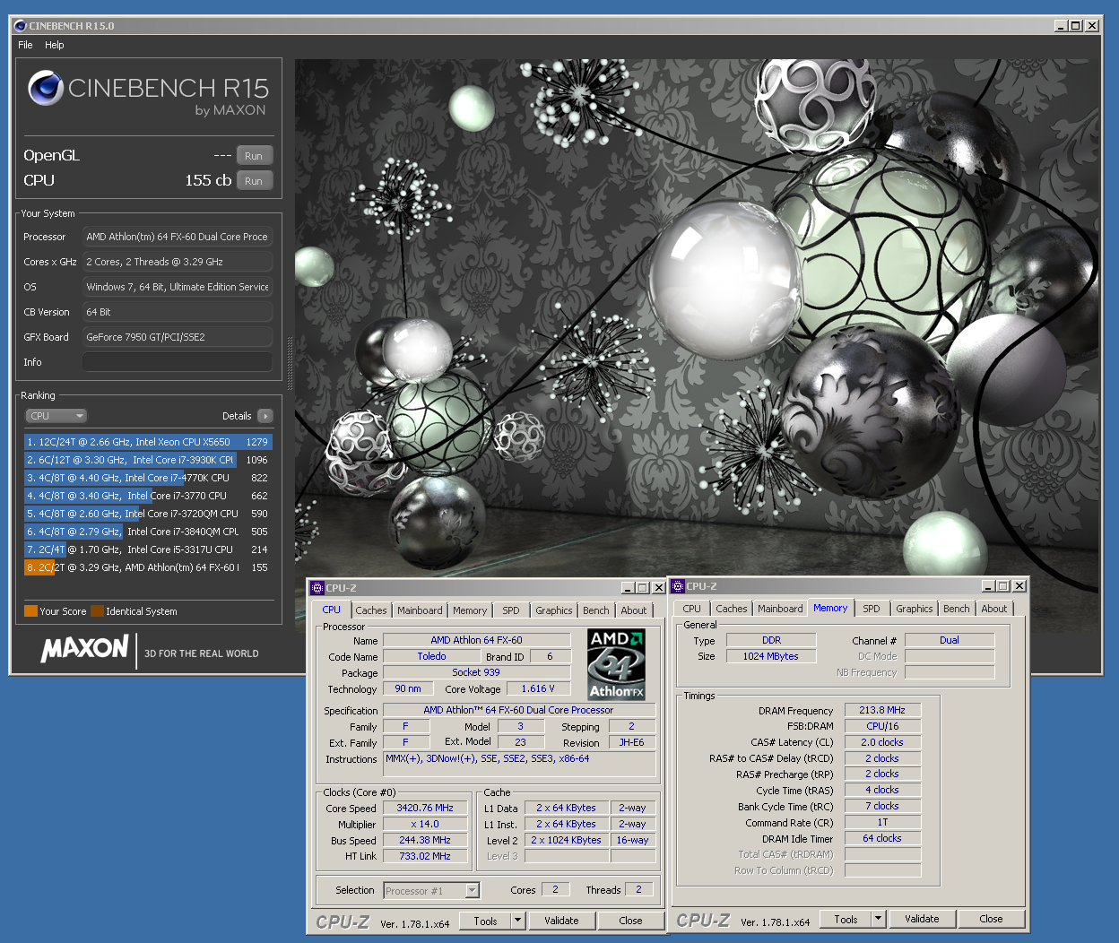The height and width of the screenshot is (943, 1119).
Task: Click the brown Identical System legend swatch
Action: point(97,611)
